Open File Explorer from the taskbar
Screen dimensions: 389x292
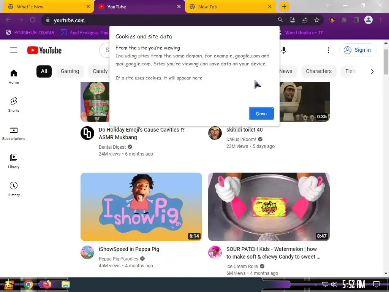[65, 284]
